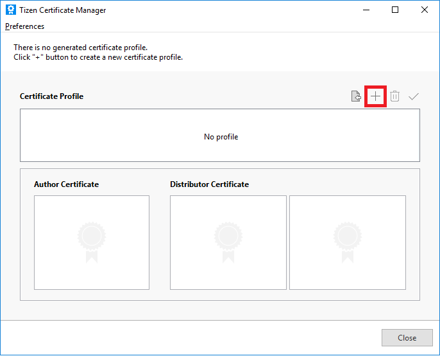Viewport: 440px width, 356px height.
Task: Minimize the Certificate Manager window
Action: pyautogui.click(x=366, y=10)
